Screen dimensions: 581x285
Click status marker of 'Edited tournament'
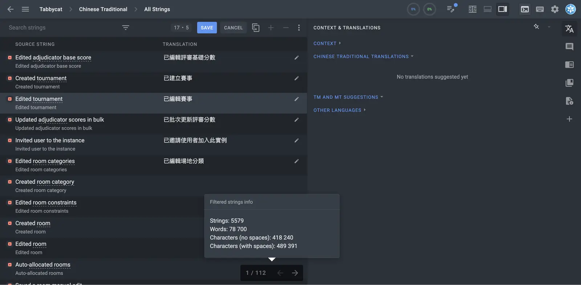point(10,99)
